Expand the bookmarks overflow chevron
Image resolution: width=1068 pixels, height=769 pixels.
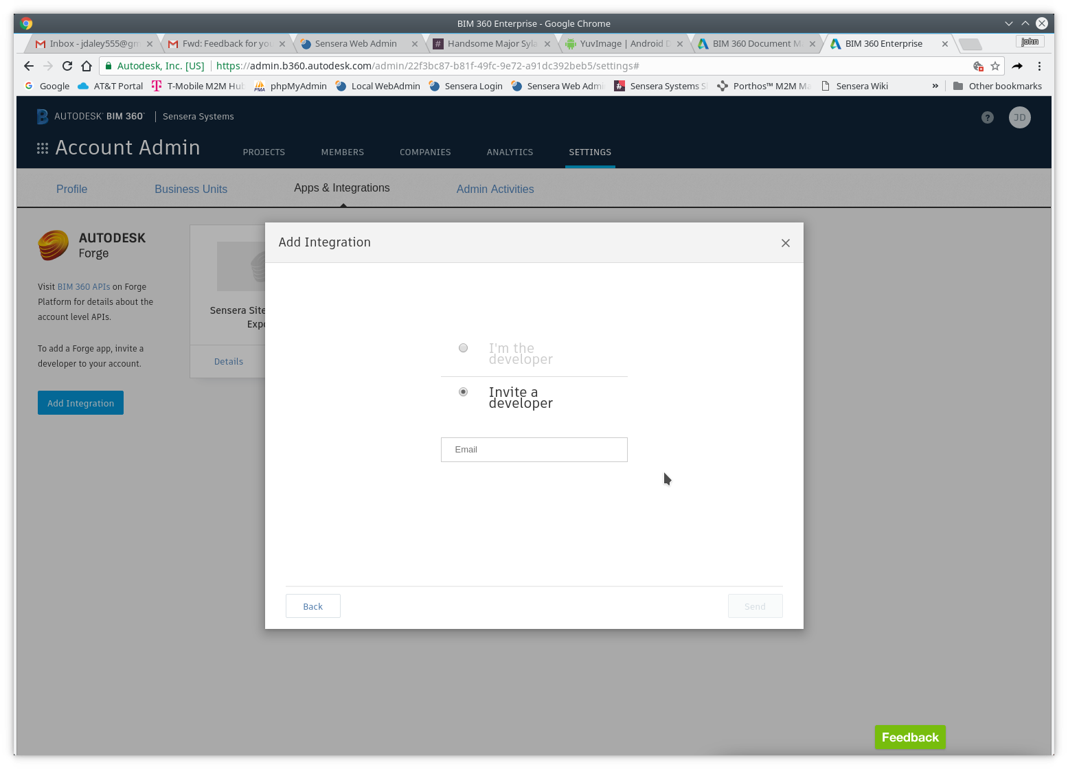pyautogui.click(x=935, y=86)
